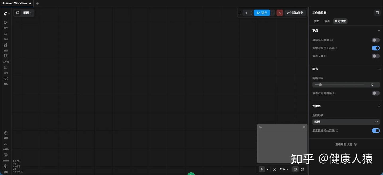Enable 节点 2.0 switch
The height and width of the screenshot is (175, 383).
pos(376,56)
